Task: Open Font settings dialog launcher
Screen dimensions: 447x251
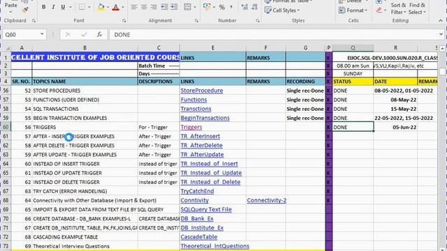Action: (124, 20)
